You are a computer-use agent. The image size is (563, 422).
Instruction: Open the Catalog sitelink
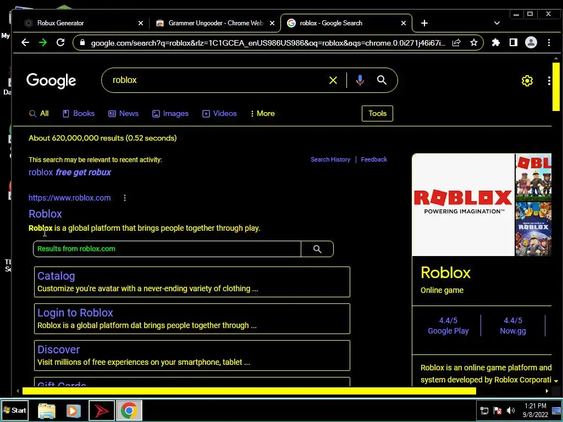(56, 276)
